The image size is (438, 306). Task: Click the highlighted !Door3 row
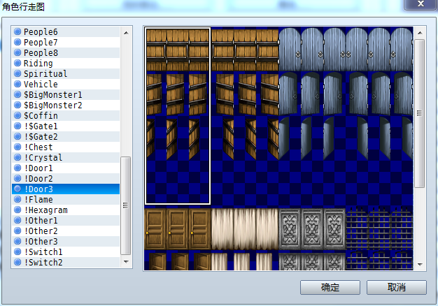point(66,189)
